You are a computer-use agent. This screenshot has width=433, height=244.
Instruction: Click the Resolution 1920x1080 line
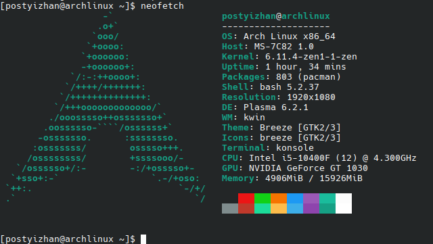pyautogui.click(x=279, y=97)
